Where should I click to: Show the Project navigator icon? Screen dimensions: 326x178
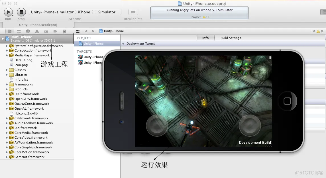(10, 31)
